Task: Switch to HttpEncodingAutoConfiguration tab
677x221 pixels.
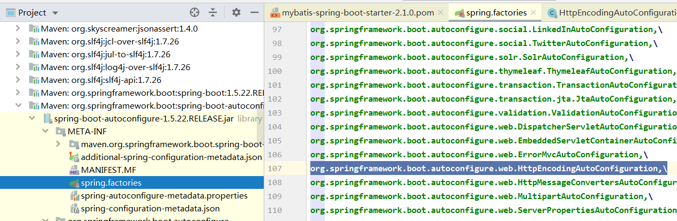Action: click(617, 12)
